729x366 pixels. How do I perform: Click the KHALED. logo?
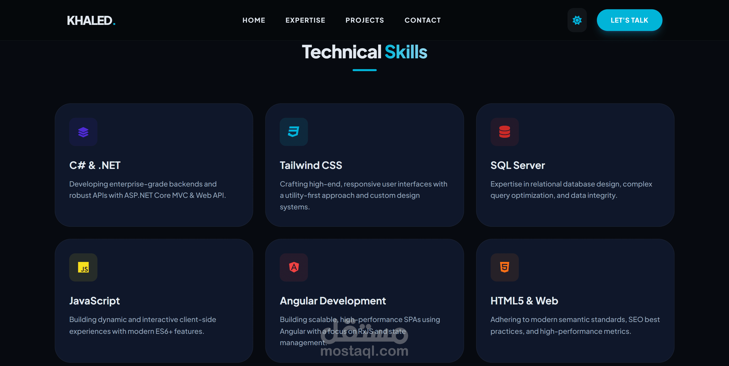(x=91, y=20)
